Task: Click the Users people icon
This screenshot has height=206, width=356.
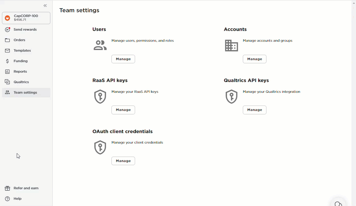Action: pyautogui.click(x=100, y=45)
